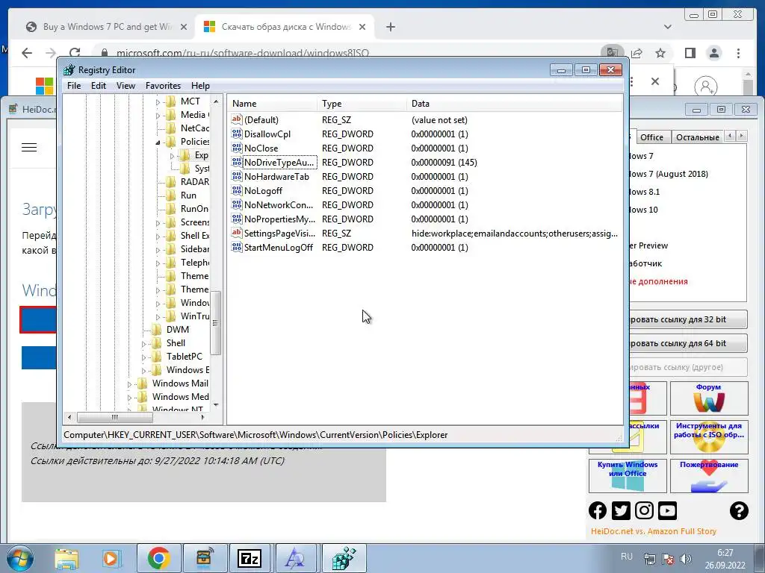The width and height of the screenshot is (765, 573).
Task: Select the Office tab in HeiDoc window
Action: pos(651,137)
